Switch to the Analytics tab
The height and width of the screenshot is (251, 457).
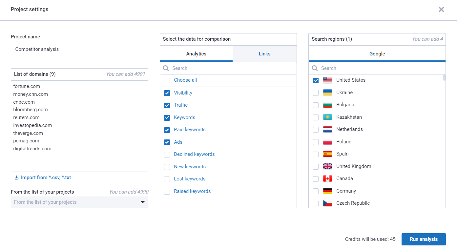196,54
